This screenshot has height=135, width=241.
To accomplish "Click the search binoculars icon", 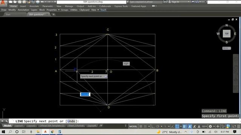I will click(165, 2).
